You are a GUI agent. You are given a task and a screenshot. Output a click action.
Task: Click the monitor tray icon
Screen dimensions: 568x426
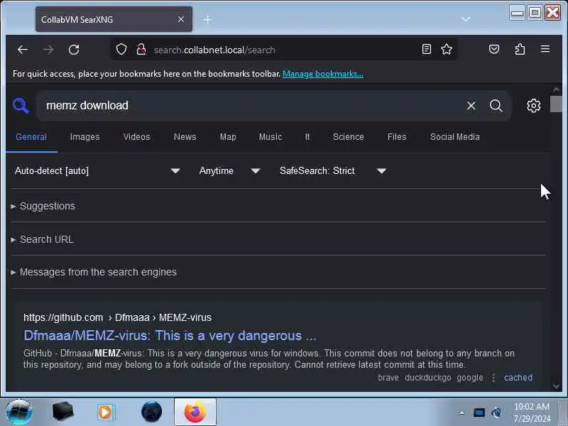click(x=479, y=413)
